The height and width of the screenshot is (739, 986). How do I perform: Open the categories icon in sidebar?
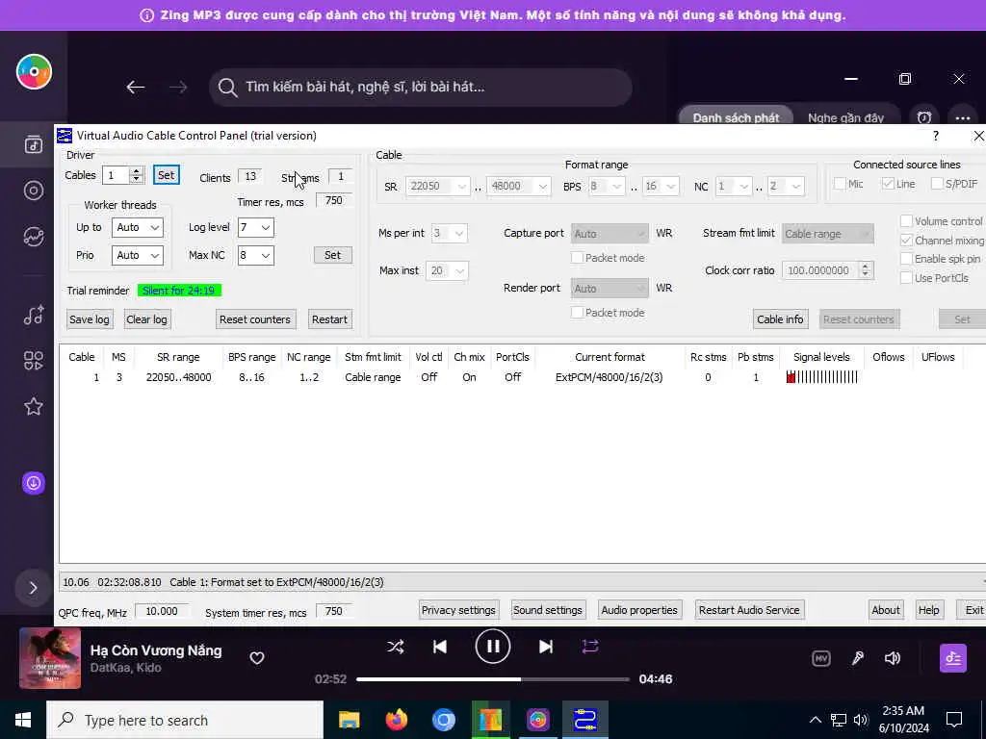[x=34, y=361]
